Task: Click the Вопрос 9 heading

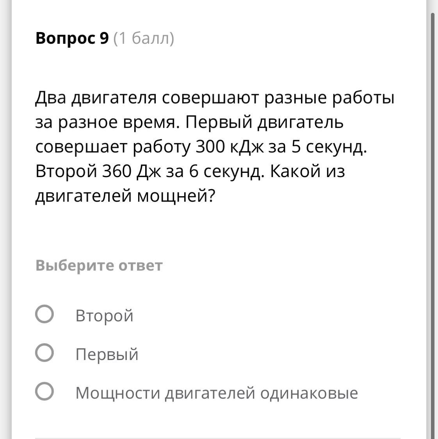Action: point(72,38)
